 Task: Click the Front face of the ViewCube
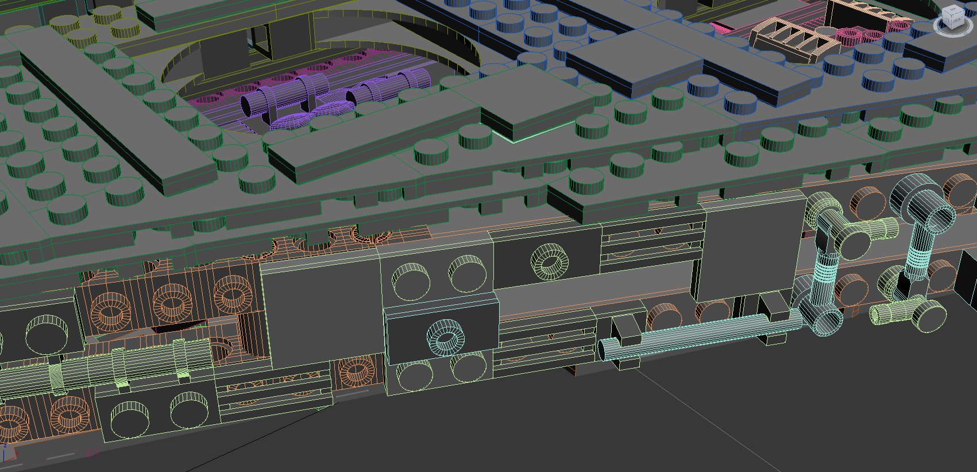[x=957, y=22]
